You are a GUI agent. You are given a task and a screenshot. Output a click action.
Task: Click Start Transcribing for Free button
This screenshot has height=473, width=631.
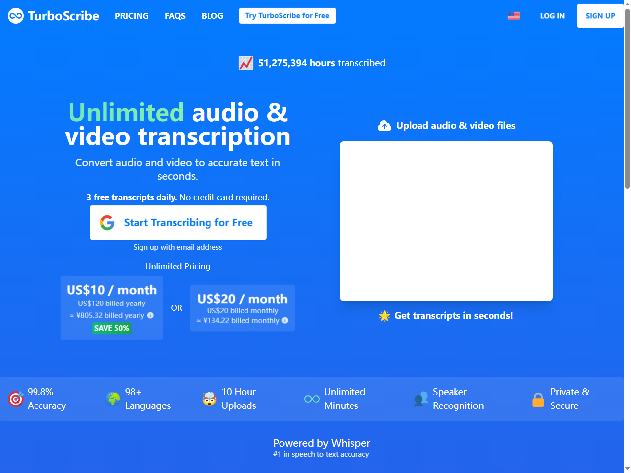point(178,223)
